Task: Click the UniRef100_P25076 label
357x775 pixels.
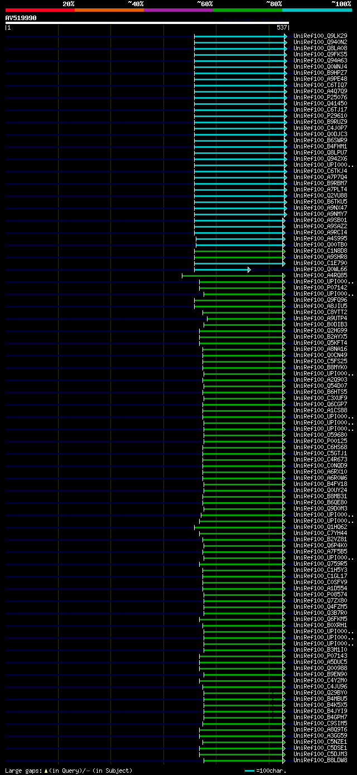Action: (x=320, y=97)
